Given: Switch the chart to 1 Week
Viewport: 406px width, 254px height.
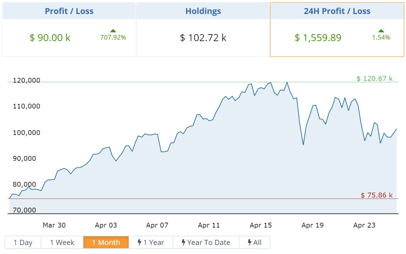Looking at the screenshot, I should coord(62,242).
